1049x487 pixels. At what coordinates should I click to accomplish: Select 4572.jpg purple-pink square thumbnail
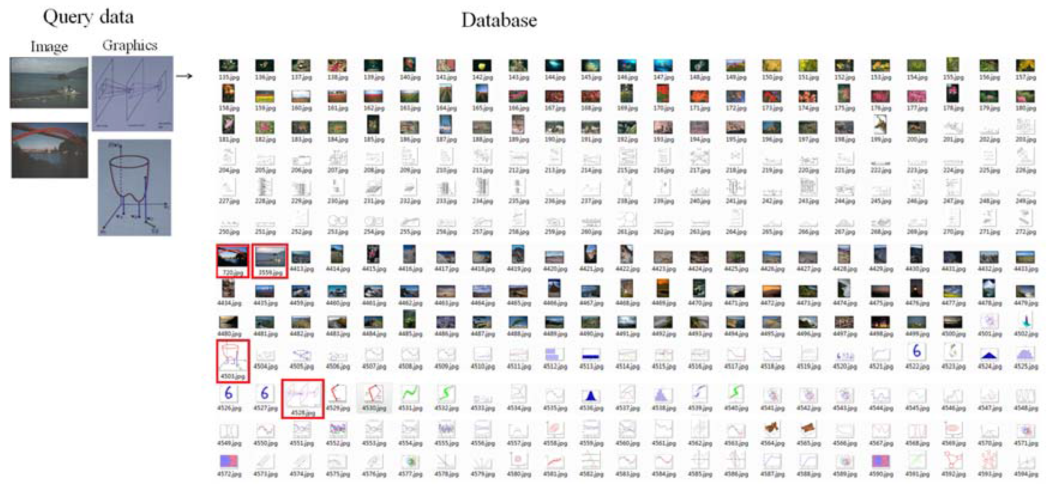pos(229,461)
